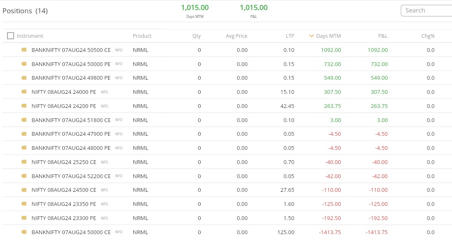This screenshot has width=452, height=242.
Task: Select NIFTY 08AUG24 24500 CE instrument
Action: [x=64, y=190]
